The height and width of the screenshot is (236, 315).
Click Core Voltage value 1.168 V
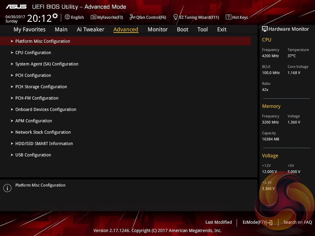point(294,73)
